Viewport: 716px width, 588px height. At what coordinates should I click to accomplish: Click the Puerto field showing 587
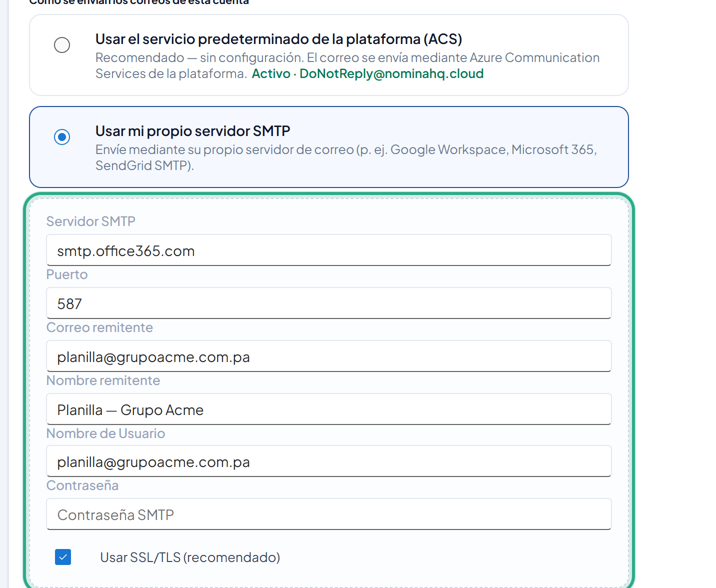[329, 303]
